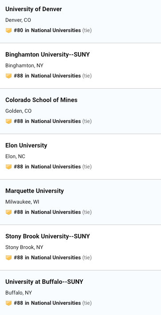The height and width of the screenshot is (315, 161).
Task: Open the Colorado School of Mines link
Action: coord(41,100)
